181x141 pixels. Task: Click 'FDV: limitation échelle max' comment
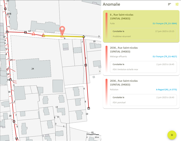125,69
